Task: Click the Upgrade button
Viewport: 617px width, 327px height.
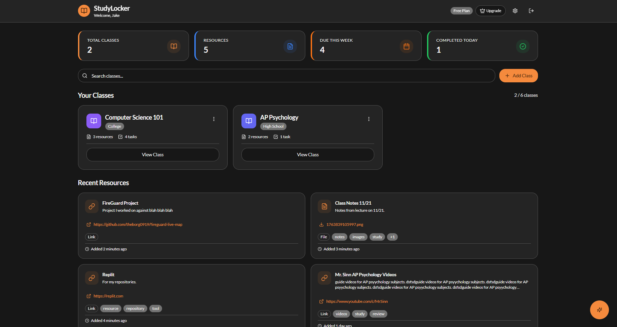Action: point(490,10)
